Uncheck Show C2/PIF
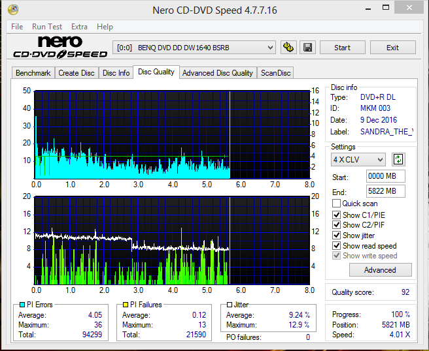This screenshot has height=351, width=429. pos(336,225)
